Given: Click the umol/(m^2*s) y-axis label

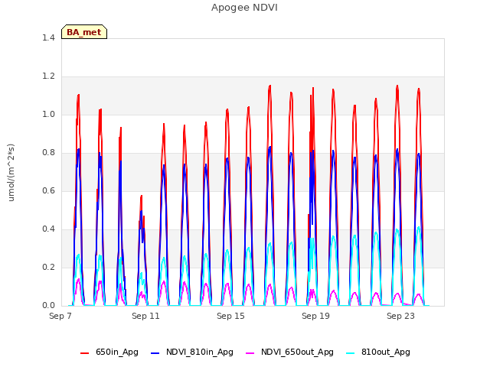Looking at the screenshot, I should pos(11,173).
